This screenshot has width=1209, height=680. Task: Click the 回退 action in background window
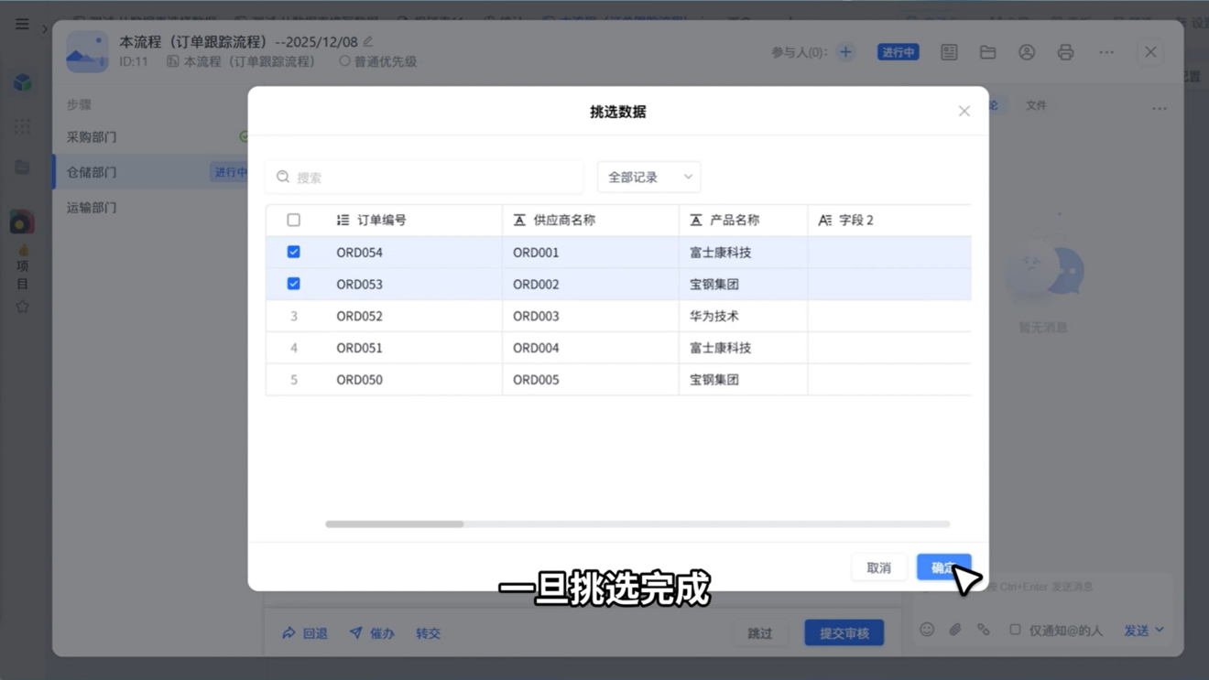pyautogui.click(x=305, y=633)
